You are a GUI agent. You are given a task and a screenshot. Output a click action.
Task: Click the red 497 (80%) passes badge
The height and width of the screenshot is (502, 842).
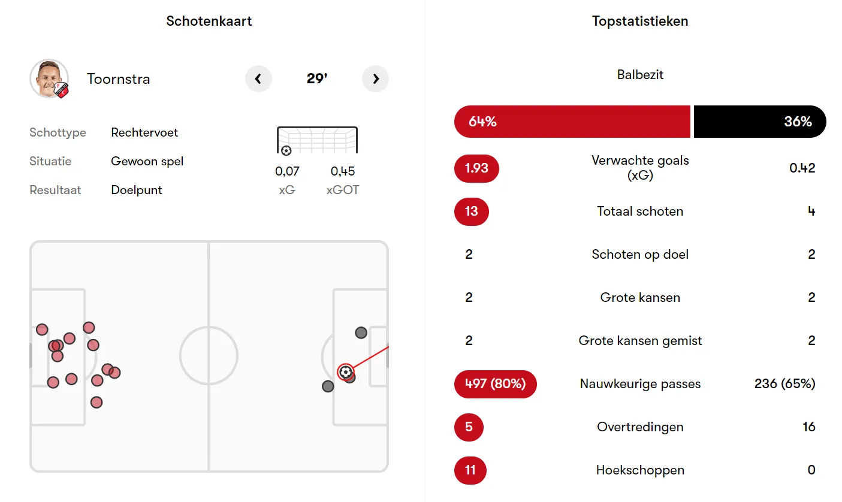[496, 384]
